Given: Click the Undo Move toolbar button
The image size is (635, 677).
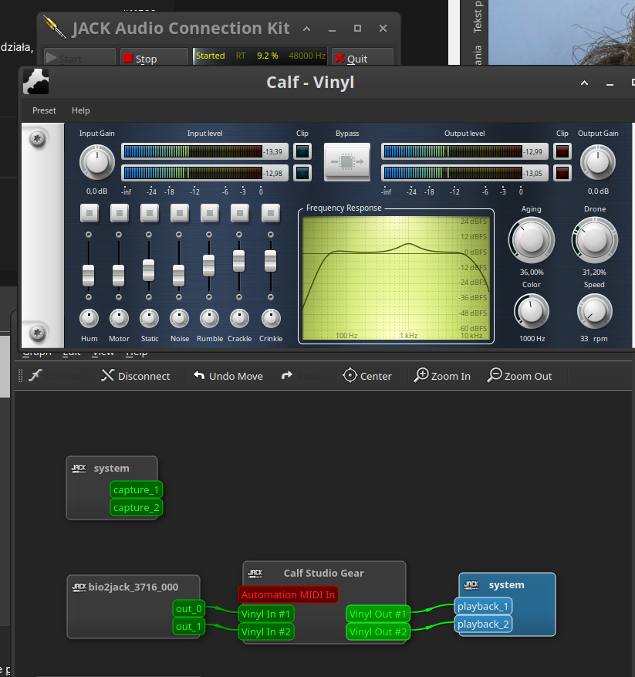Looking at the screenshot, I should pyautogui.click(x=228, y=376).
